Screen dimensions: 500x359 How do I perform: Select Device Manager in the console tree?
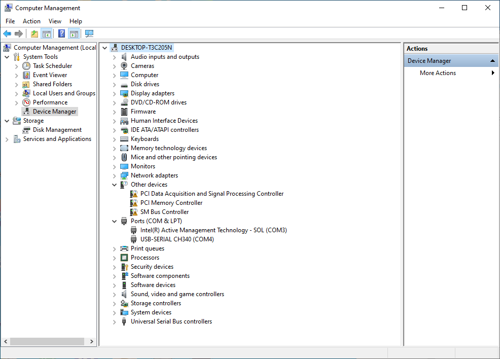pyautogui.click(x=55, y=112)
